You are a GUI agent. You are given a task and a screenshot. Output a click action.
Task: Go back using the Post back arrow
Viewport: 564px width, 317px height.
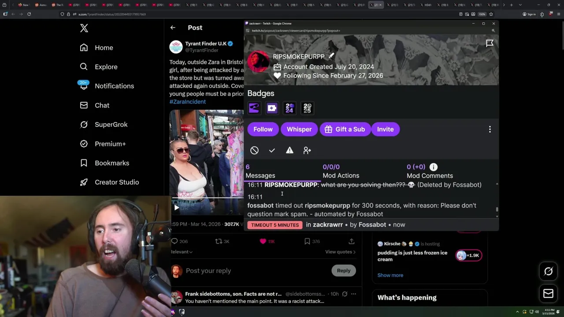pyautogui.click(x=173, y=28)
